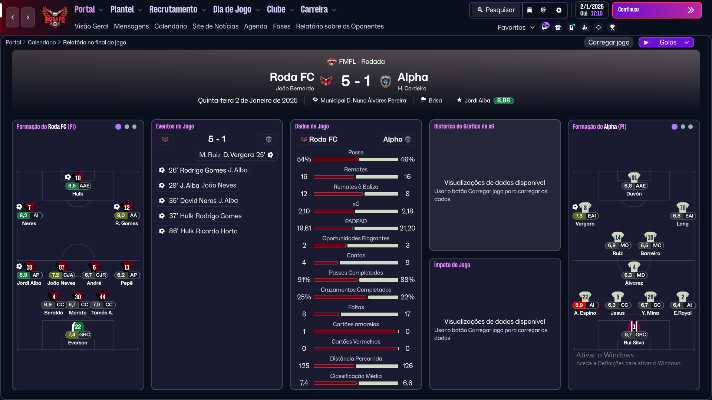712x400 pixels.
Task: Select second dot in Roda FC formation panel
Action: pos(127,127)
